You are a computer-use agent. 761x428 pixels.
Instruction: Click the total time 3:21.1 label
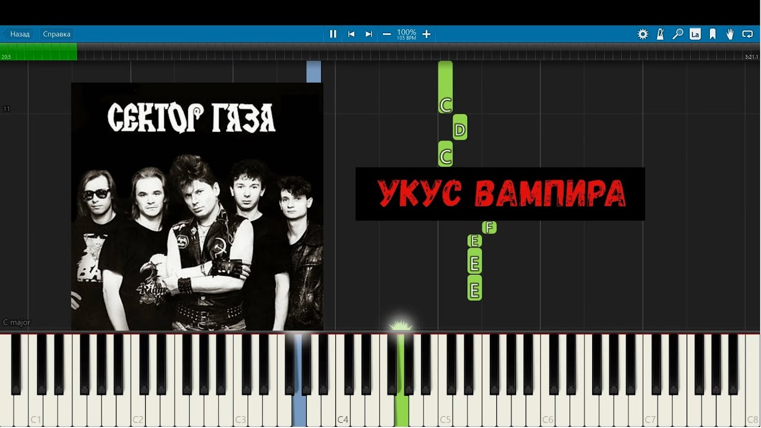[x=751, y=57]
